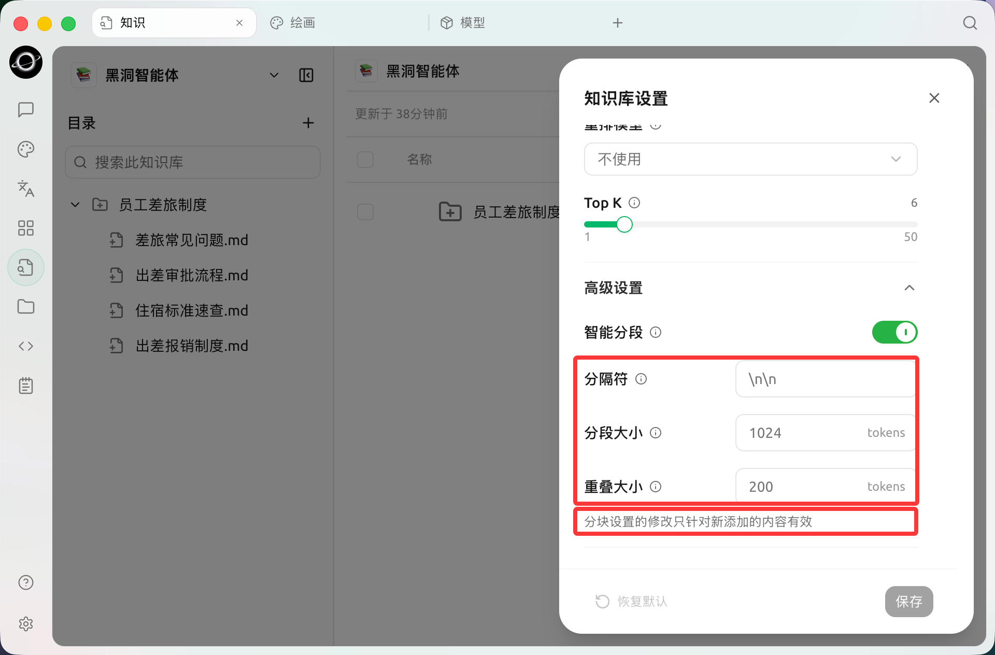Open the apps grid icon in sidebar
This screenshot has height=655, width=995.
pos(26,228)
